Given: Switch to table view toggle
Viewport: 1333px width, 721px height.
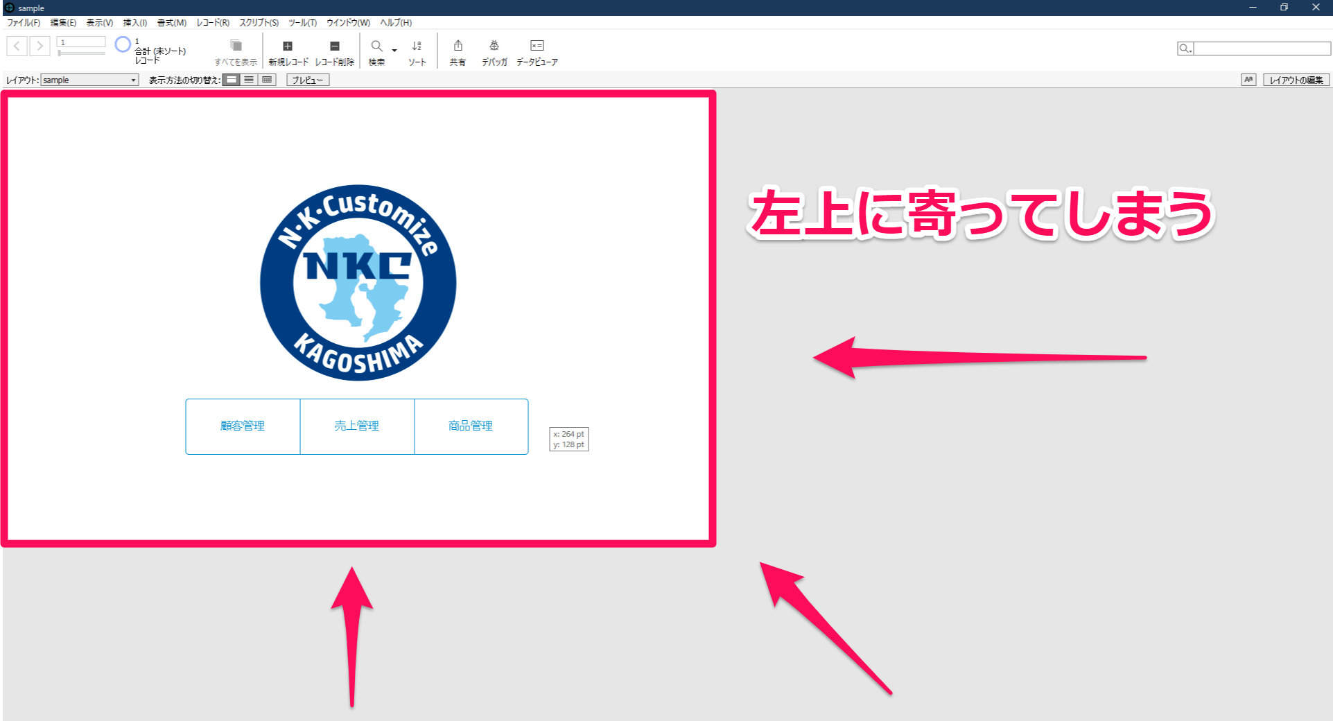Looking at the screenshot, I should coord(267,80).
